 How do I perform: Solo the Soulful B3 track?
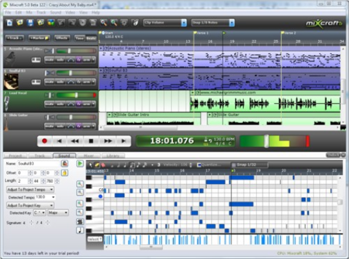click(x=60, y=82)
